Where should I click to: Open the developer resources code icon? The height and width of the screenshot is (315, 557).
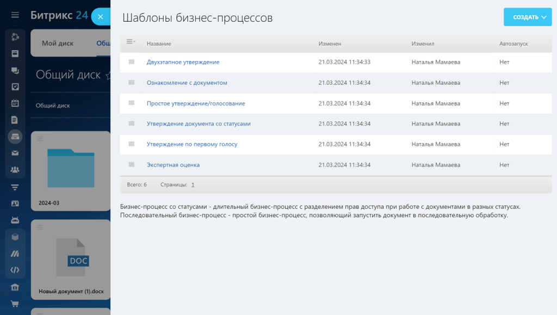15,269
